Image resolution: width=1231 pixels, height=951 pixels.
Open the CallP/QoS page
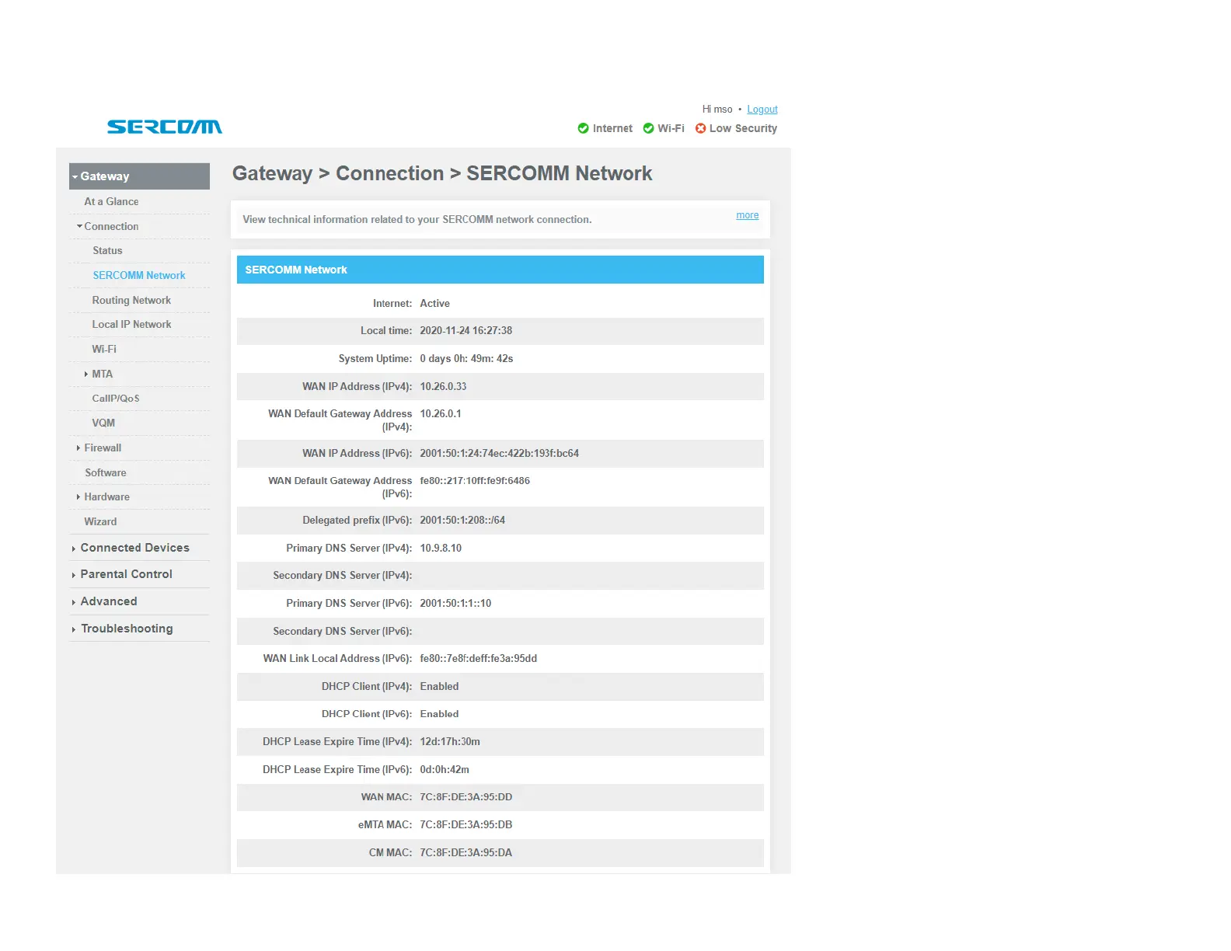click(116, 398)
